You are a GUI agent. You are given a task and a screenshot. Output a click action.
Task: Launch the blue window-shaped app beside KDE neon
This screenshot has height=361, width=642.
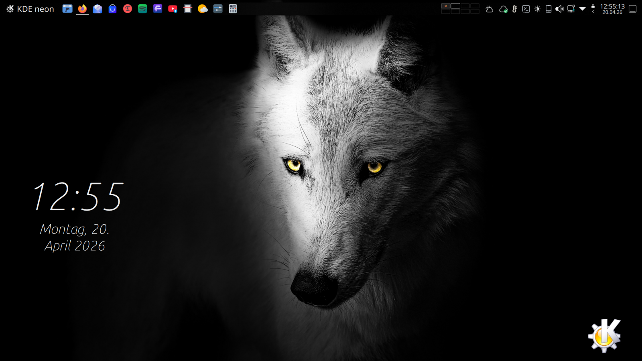(x=67, y=9)
